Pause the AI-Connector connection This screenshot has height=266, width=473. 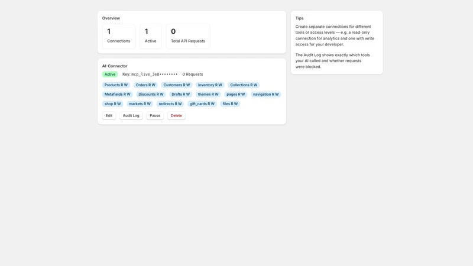click(x=155, y=115)
